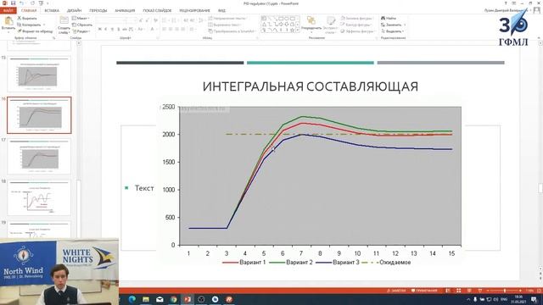Expand the shapes gallery More arrow
Viewport: 543px width, 305px height.
coord(298,30)
